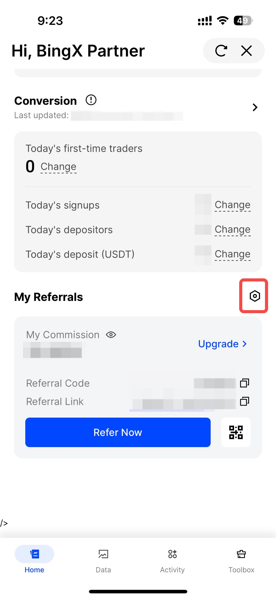Tap Change next to Today's deposit (USDT)

click(232, 254)
